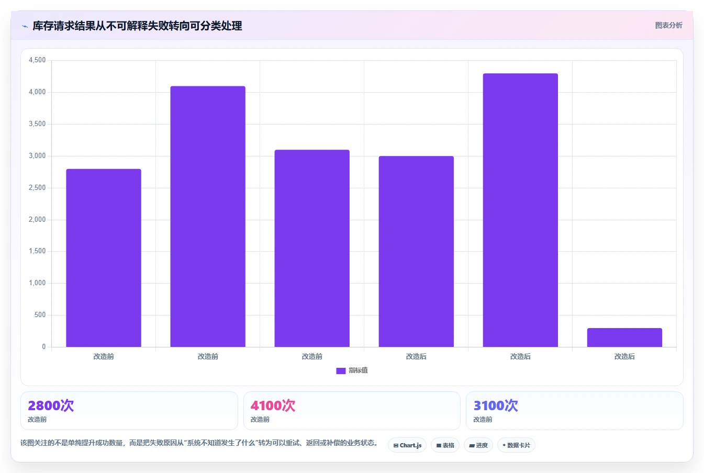Click the lightning icon beside the chart title
Screen dimensions: 704x473
click(25, 26)
